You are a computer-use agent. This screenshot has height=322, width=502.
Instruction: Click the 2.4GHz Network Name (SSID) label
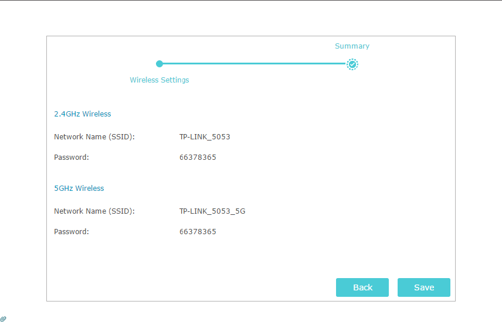coord(94,137)
